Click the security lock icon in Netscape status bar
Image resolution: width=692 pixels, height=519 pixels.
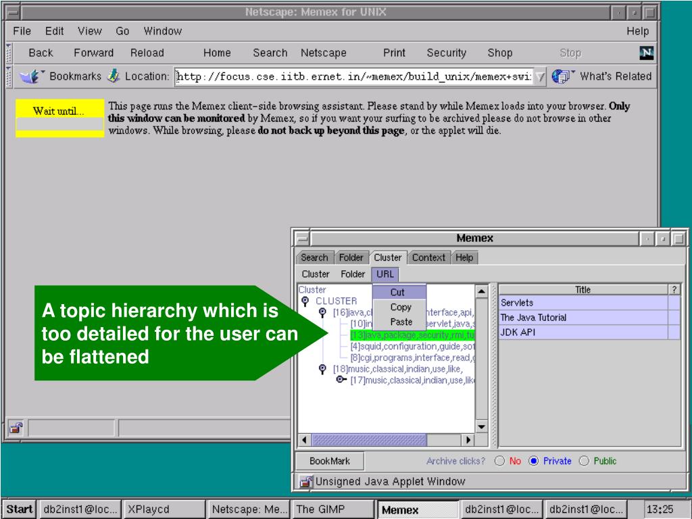click(16, 428)
